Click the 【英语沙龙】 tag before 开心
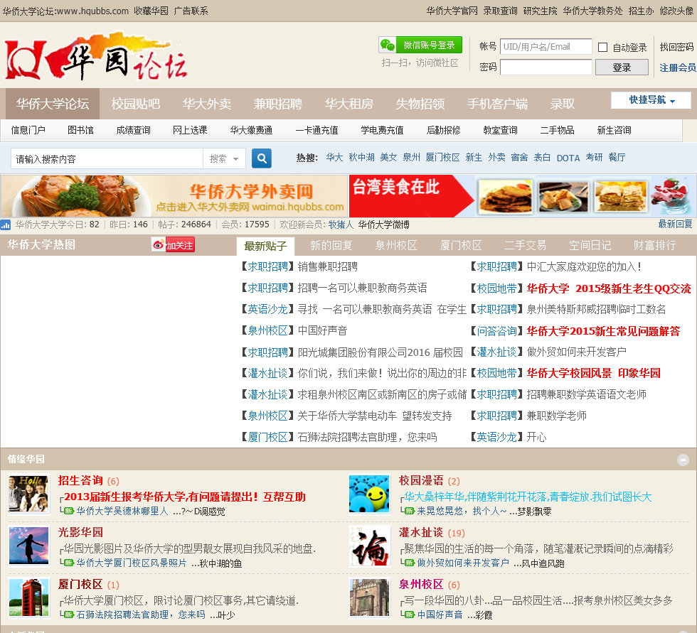This screenshot has height=633, width=697. (x=496, y=437)
